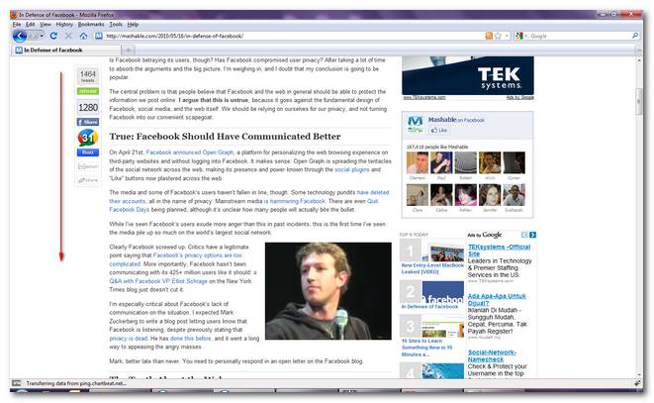Open the Home page icon
This screenshot has height=403, width=654.
click(x=83, y=36)
